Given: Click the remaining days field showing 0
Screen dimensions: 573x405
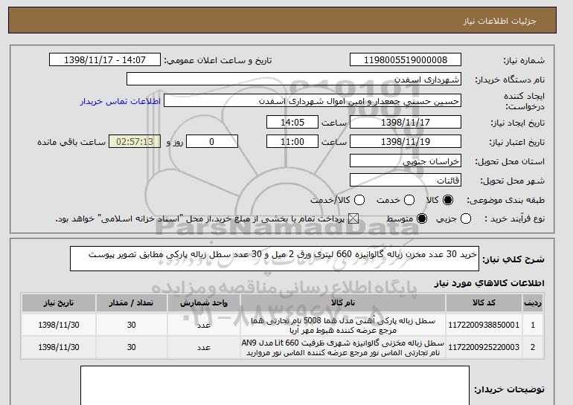Looking at the screenshot, I should pyautogui.click(x=212, y=142).
